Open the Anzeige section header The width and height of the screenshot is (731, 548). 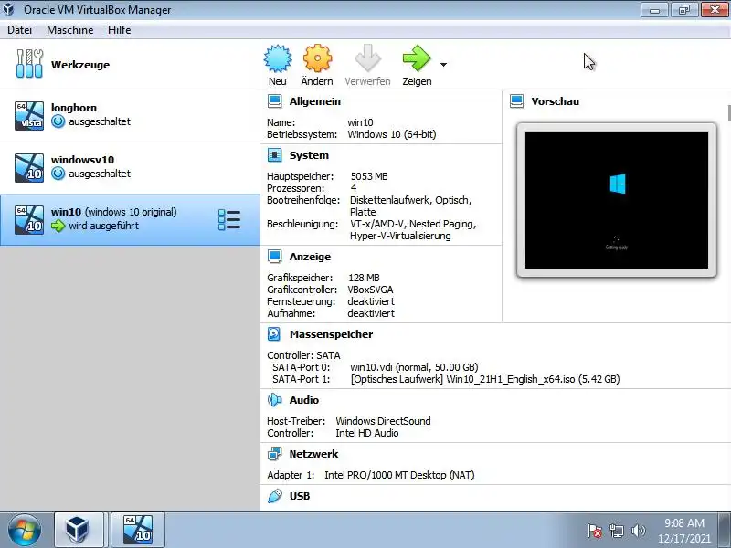point(310,257)
